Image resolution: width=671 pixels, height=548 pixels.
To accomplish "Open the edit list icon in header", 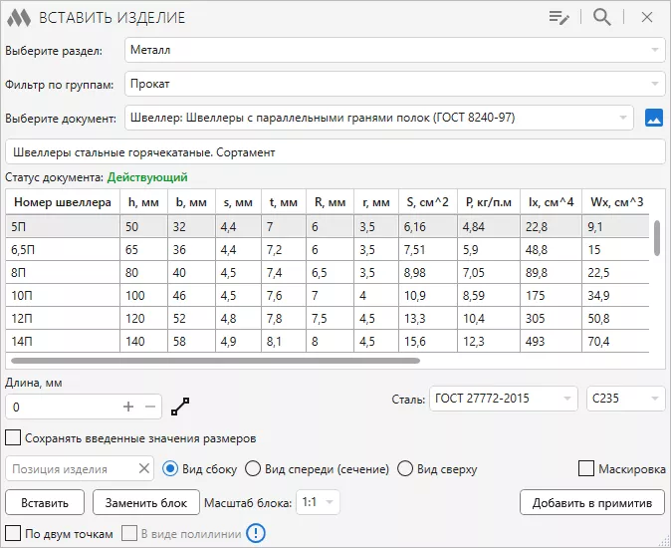I will [x=559, y=18].
